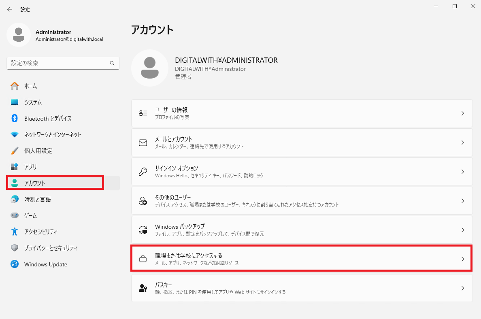Click the chevron on メールとアカウント row
The width and height of the screenshot is (481, 319).
463,142
